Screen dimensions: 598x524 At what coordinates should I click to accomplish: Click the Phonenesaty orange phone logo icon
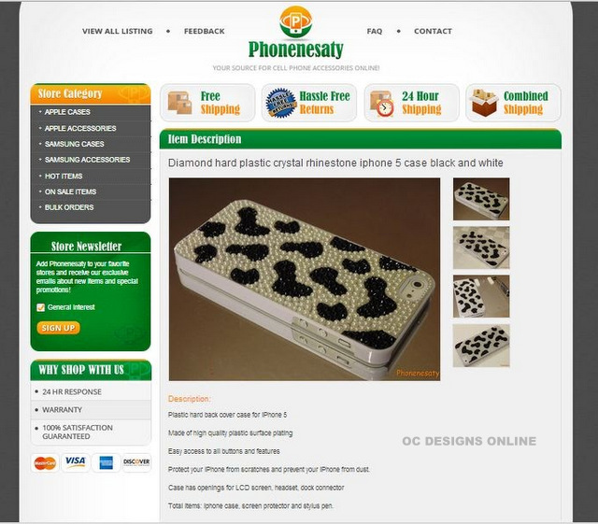(x=295, y=22)
